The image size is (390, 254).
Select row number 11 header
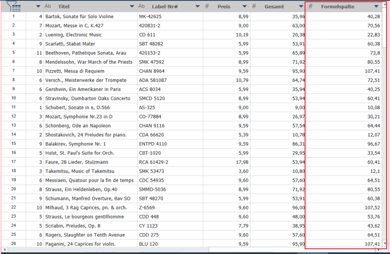pos(13,107)
